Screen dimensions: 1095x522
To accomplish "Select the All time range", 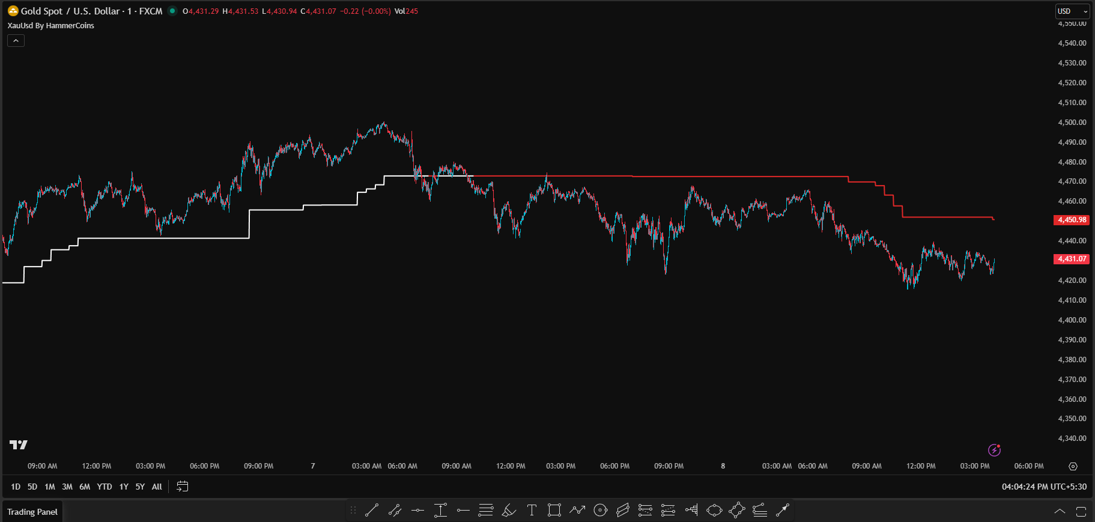I will [157, 487].
